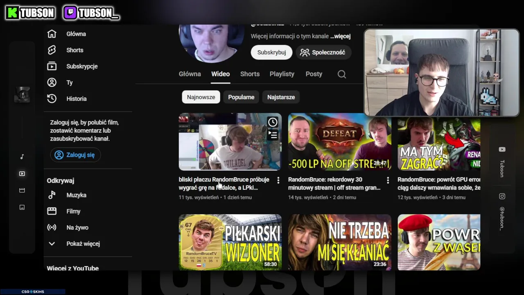This screenshot has width=524, height=295.
Task: Open Shorts from the sidebar icon
Action: pos(52,50)
